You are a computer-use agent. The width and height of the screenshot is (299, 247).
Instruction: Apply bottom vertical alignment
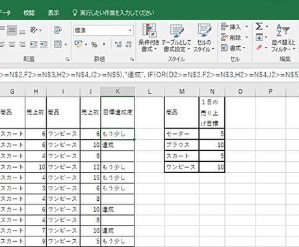(22, 32)
